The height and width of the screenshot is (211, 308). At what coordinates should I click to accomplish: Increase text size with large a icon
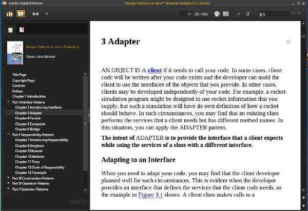pos(247,14)
